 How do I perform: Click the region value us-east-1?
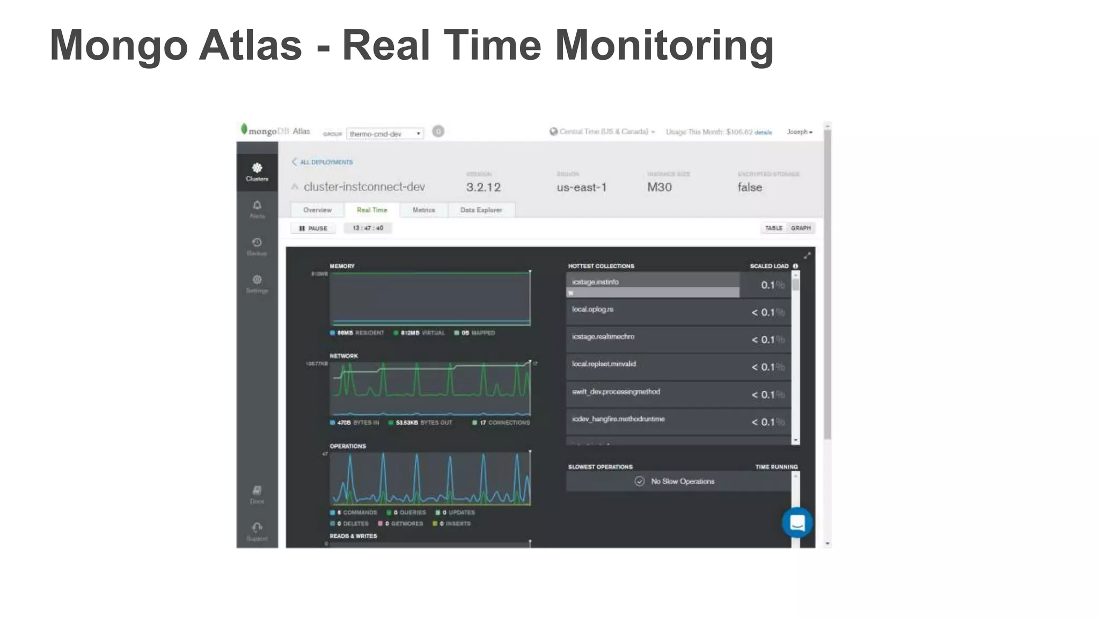click(582, 187)
